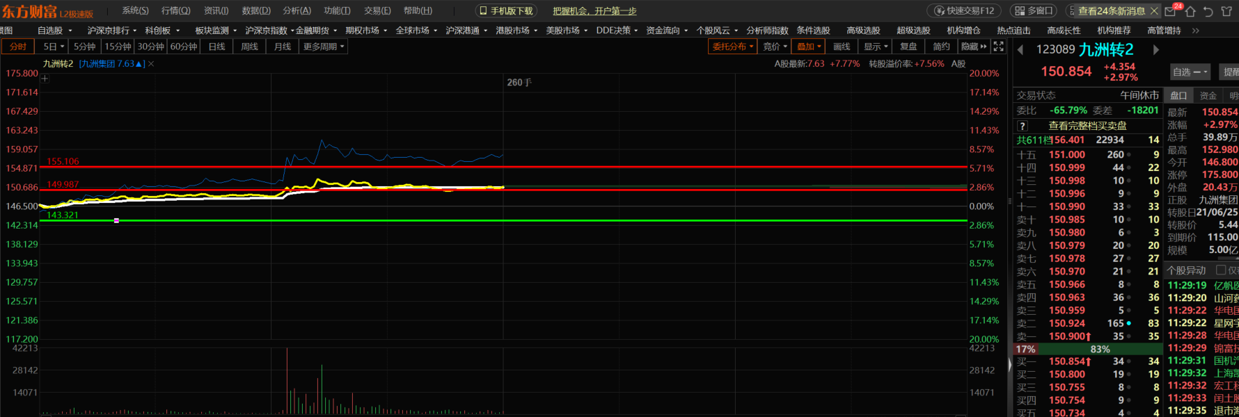Click sell order price 151.000 in 十五 row
Screen dimensions: 1239x417
[1067, 155]
